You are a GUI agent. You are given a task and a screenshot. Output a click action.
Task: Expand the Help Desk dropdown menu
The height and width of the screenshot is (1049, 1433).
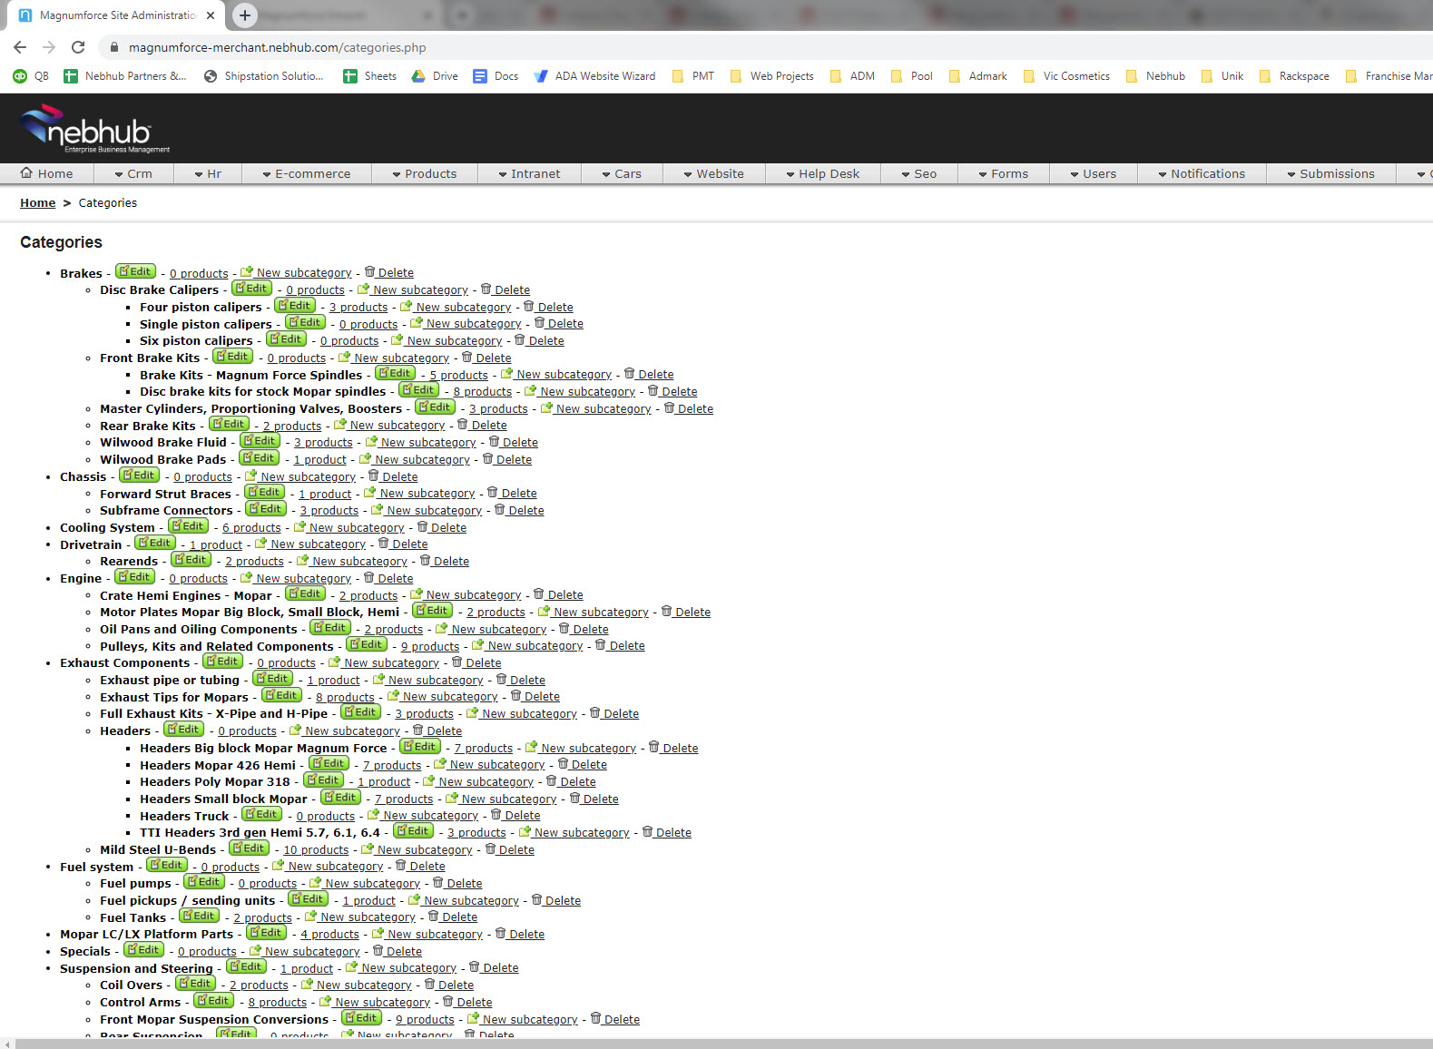823,173
